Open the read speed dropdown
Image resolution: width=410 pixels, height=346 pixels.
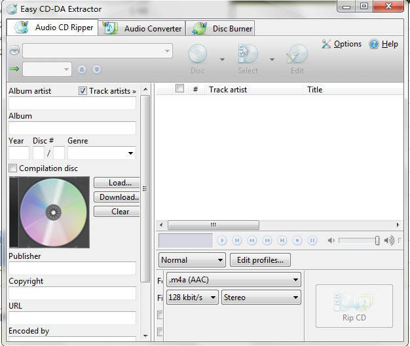click(47, 69)
